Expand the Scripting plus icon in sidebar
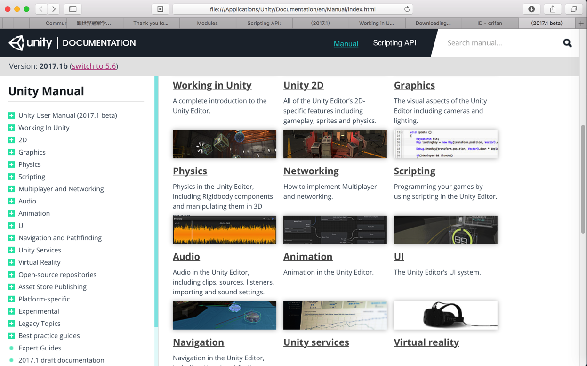This screenshot has height=366, width=587. [x=11, y=177]
